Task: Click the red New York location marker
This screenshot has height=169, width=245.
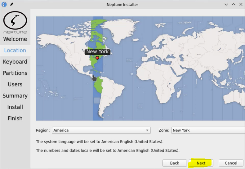Action: point(97,58)
